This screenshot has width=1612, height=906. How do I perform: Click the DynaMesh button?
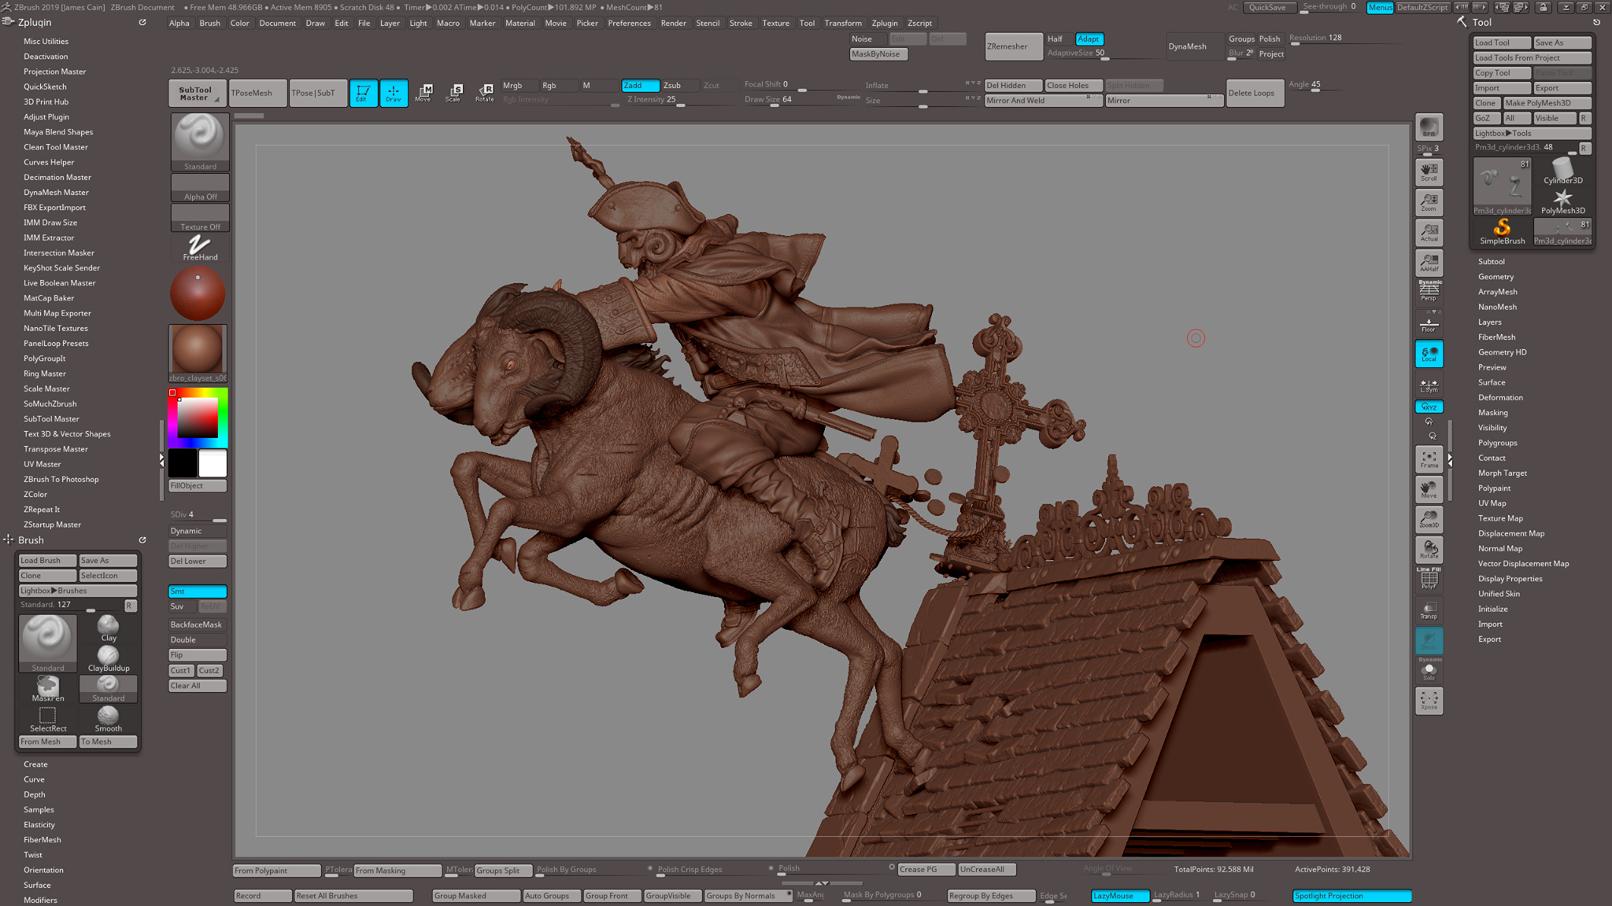click(1193, 46)
